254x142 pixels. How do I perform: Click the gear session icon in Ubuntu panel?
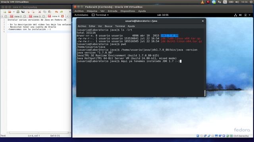(251, 2)
